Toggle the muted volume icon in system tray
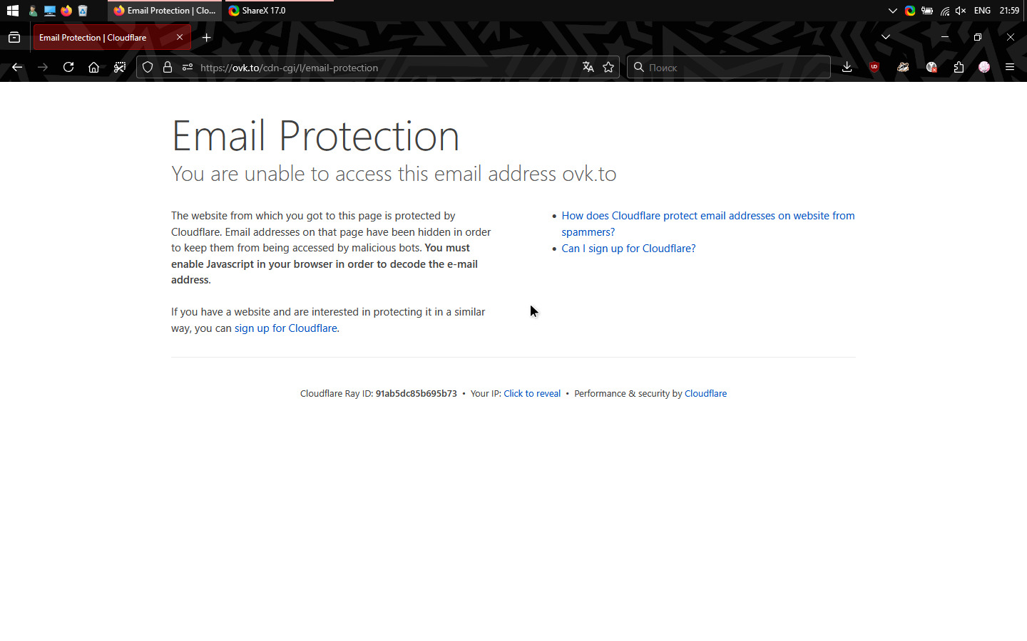The image size is (1027, 641). coord(961,11)
